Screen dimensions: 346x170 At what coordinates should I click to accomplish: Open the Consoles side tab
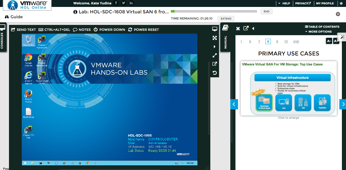[x=3, y=37]
